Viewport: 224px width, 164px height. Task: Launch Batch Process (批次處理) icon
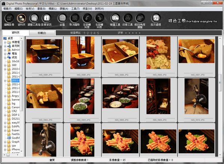coord(156,18)
